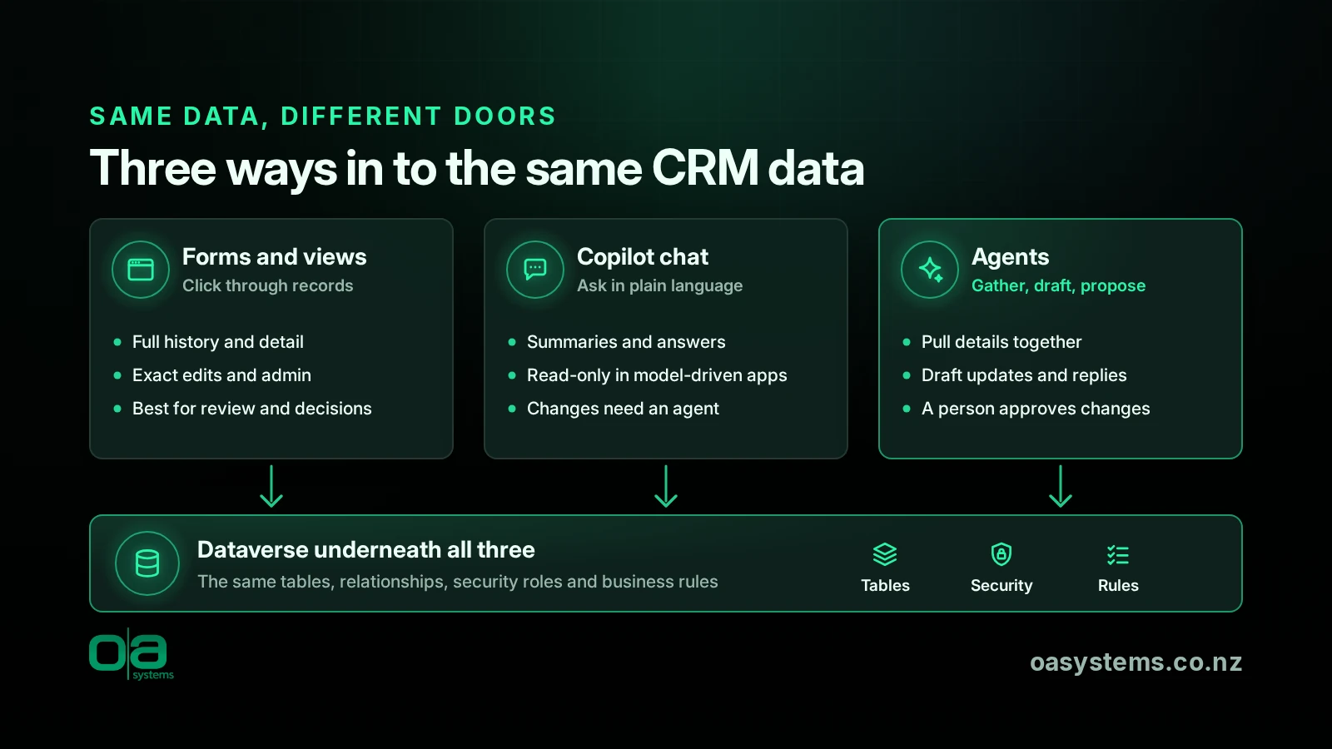Viewport: 1332px width, 749px height.
Task: Click the Tables layers icon
Action: [x=885, y=554]
